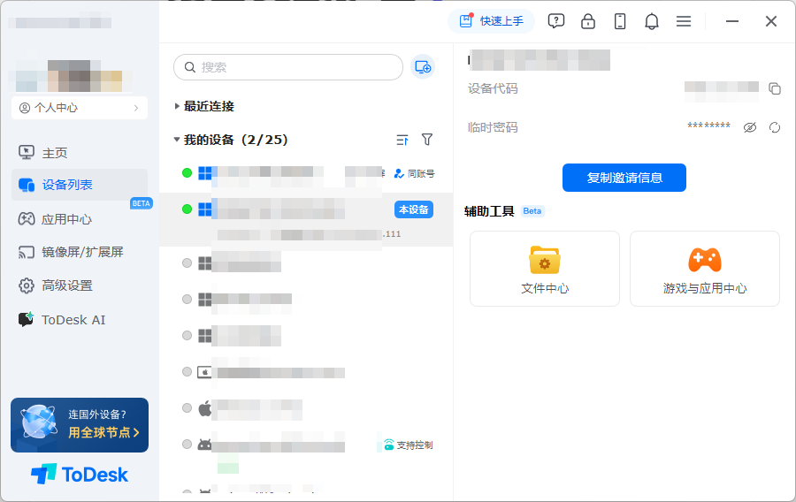Open the notifications bell icon
This screenshot has height=502, width=796.
point(652,21)
